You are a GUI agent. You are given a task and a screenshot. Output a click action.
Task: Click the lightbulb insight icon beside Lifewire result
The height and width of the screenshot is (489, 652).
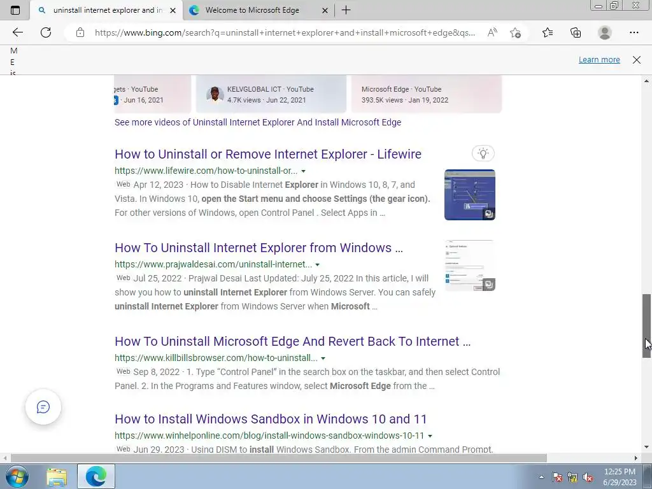(x=483, y=153)
